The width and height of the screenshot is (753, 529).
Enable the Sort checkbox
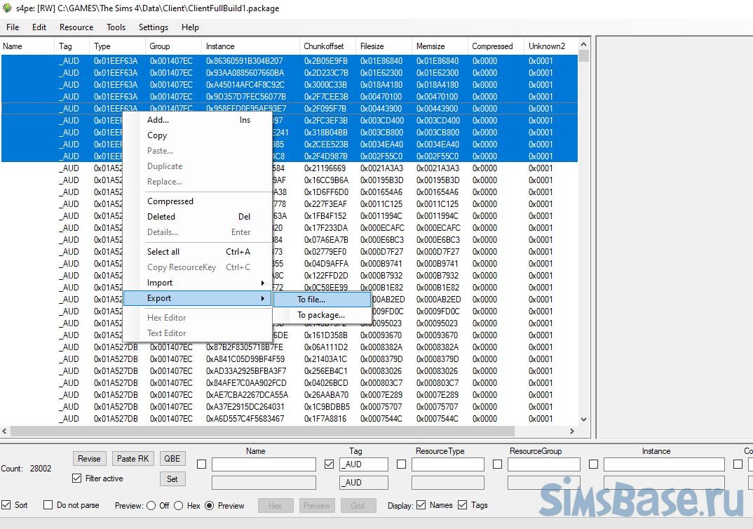[x=6, y=505]
